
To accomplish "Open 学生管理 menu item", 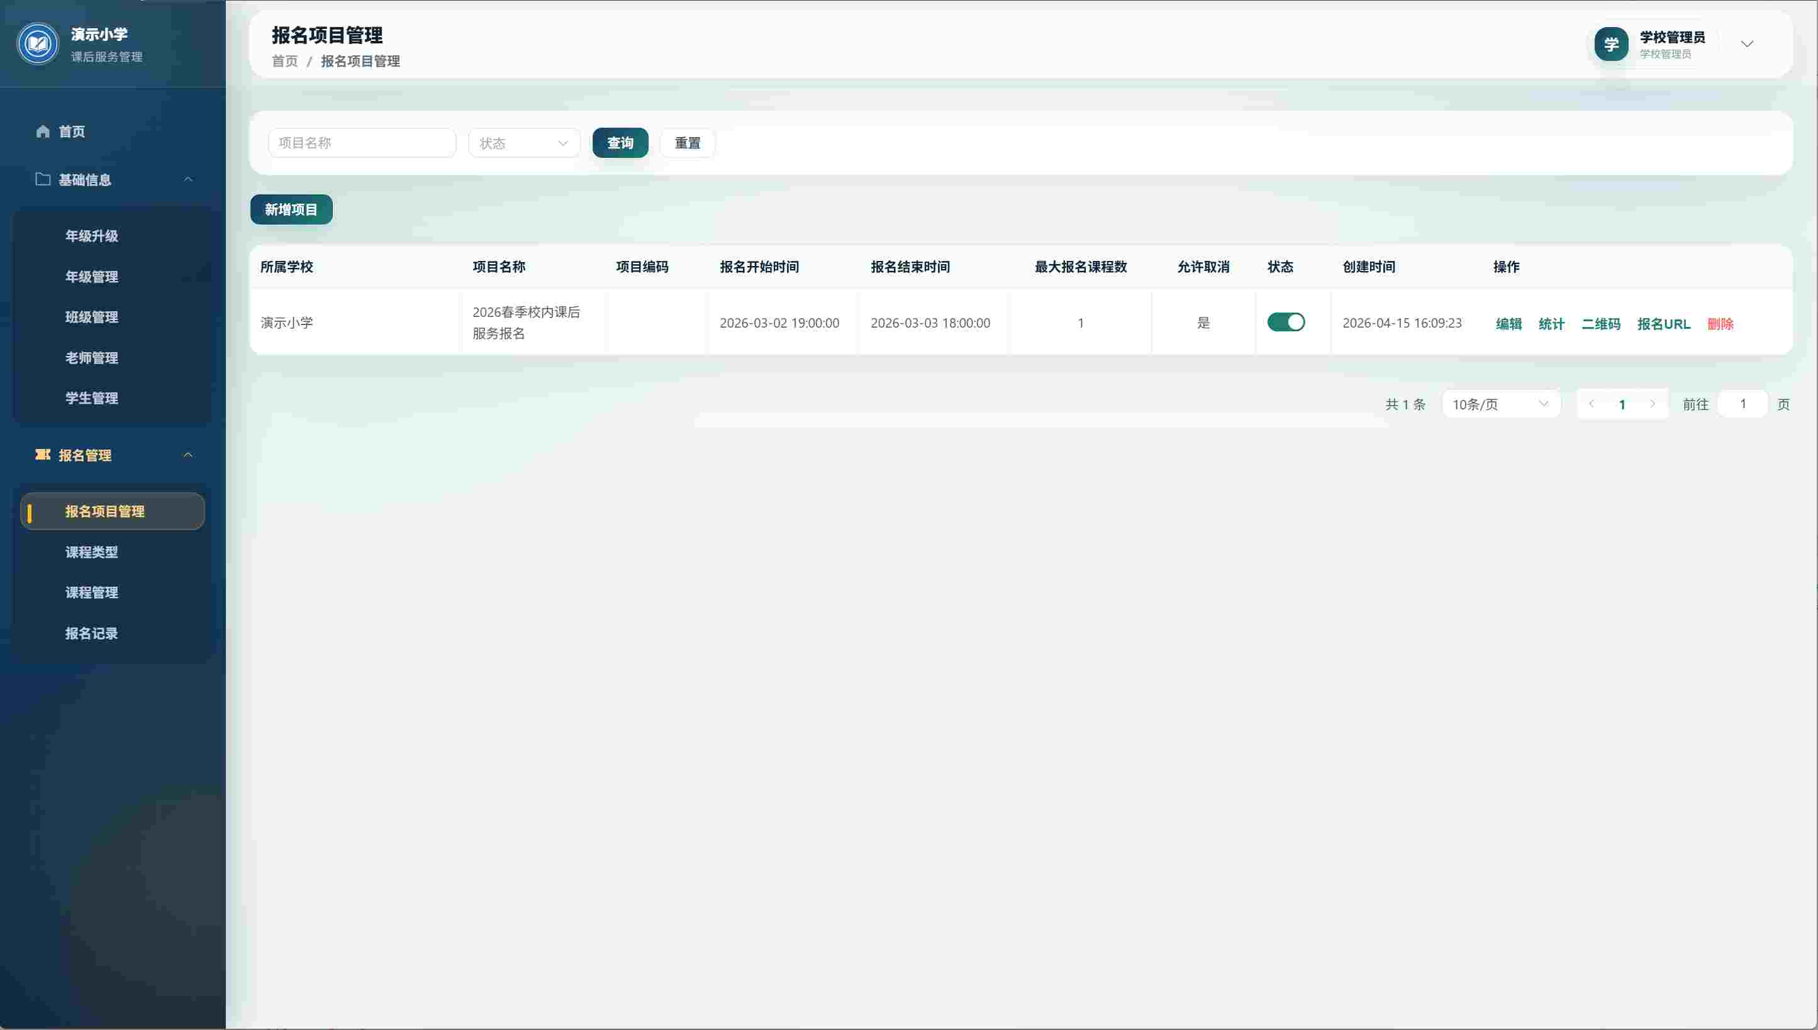I will coord(92,398).
